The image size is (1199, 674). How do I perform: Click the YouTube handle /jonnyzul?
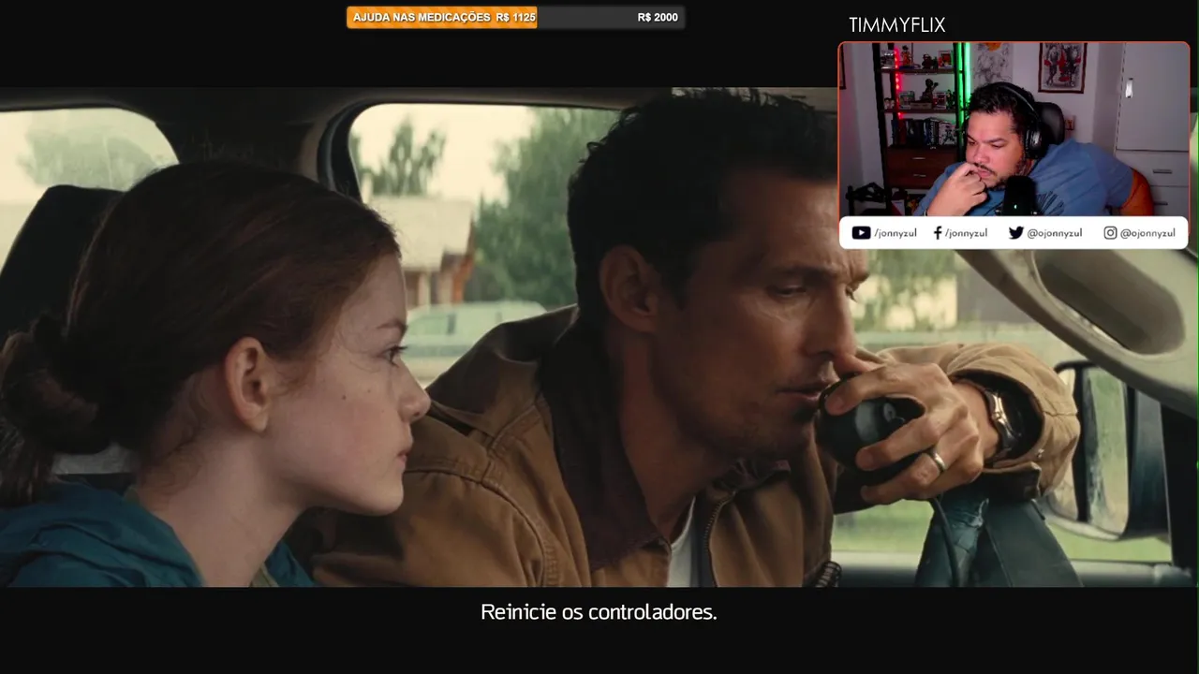click(896, 233)
